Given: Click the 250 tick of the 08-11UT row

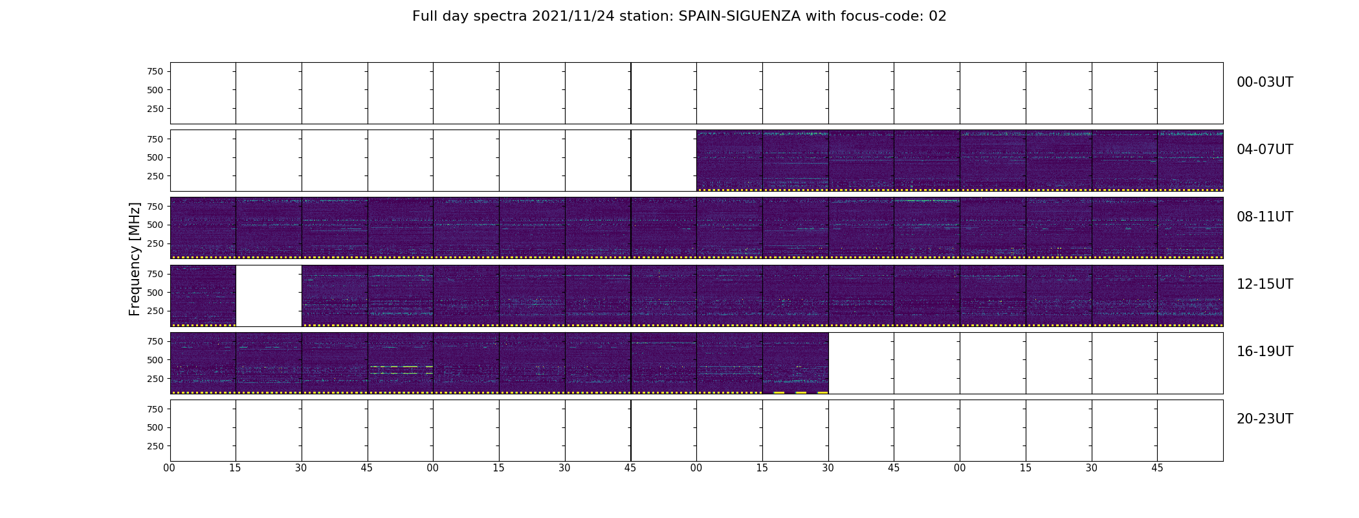Looking at the screenshot, I should (155, 243).
